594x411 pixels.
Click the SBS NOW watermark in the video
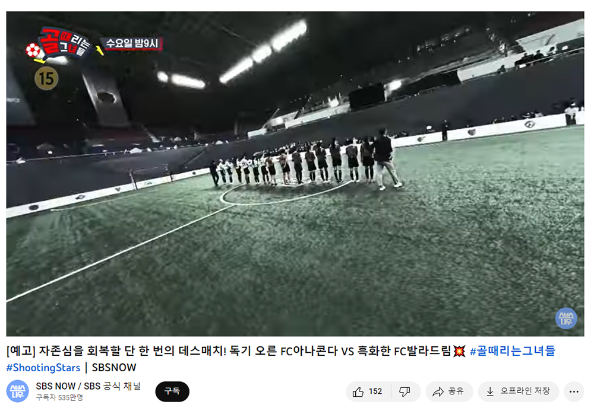pos(566,318)
